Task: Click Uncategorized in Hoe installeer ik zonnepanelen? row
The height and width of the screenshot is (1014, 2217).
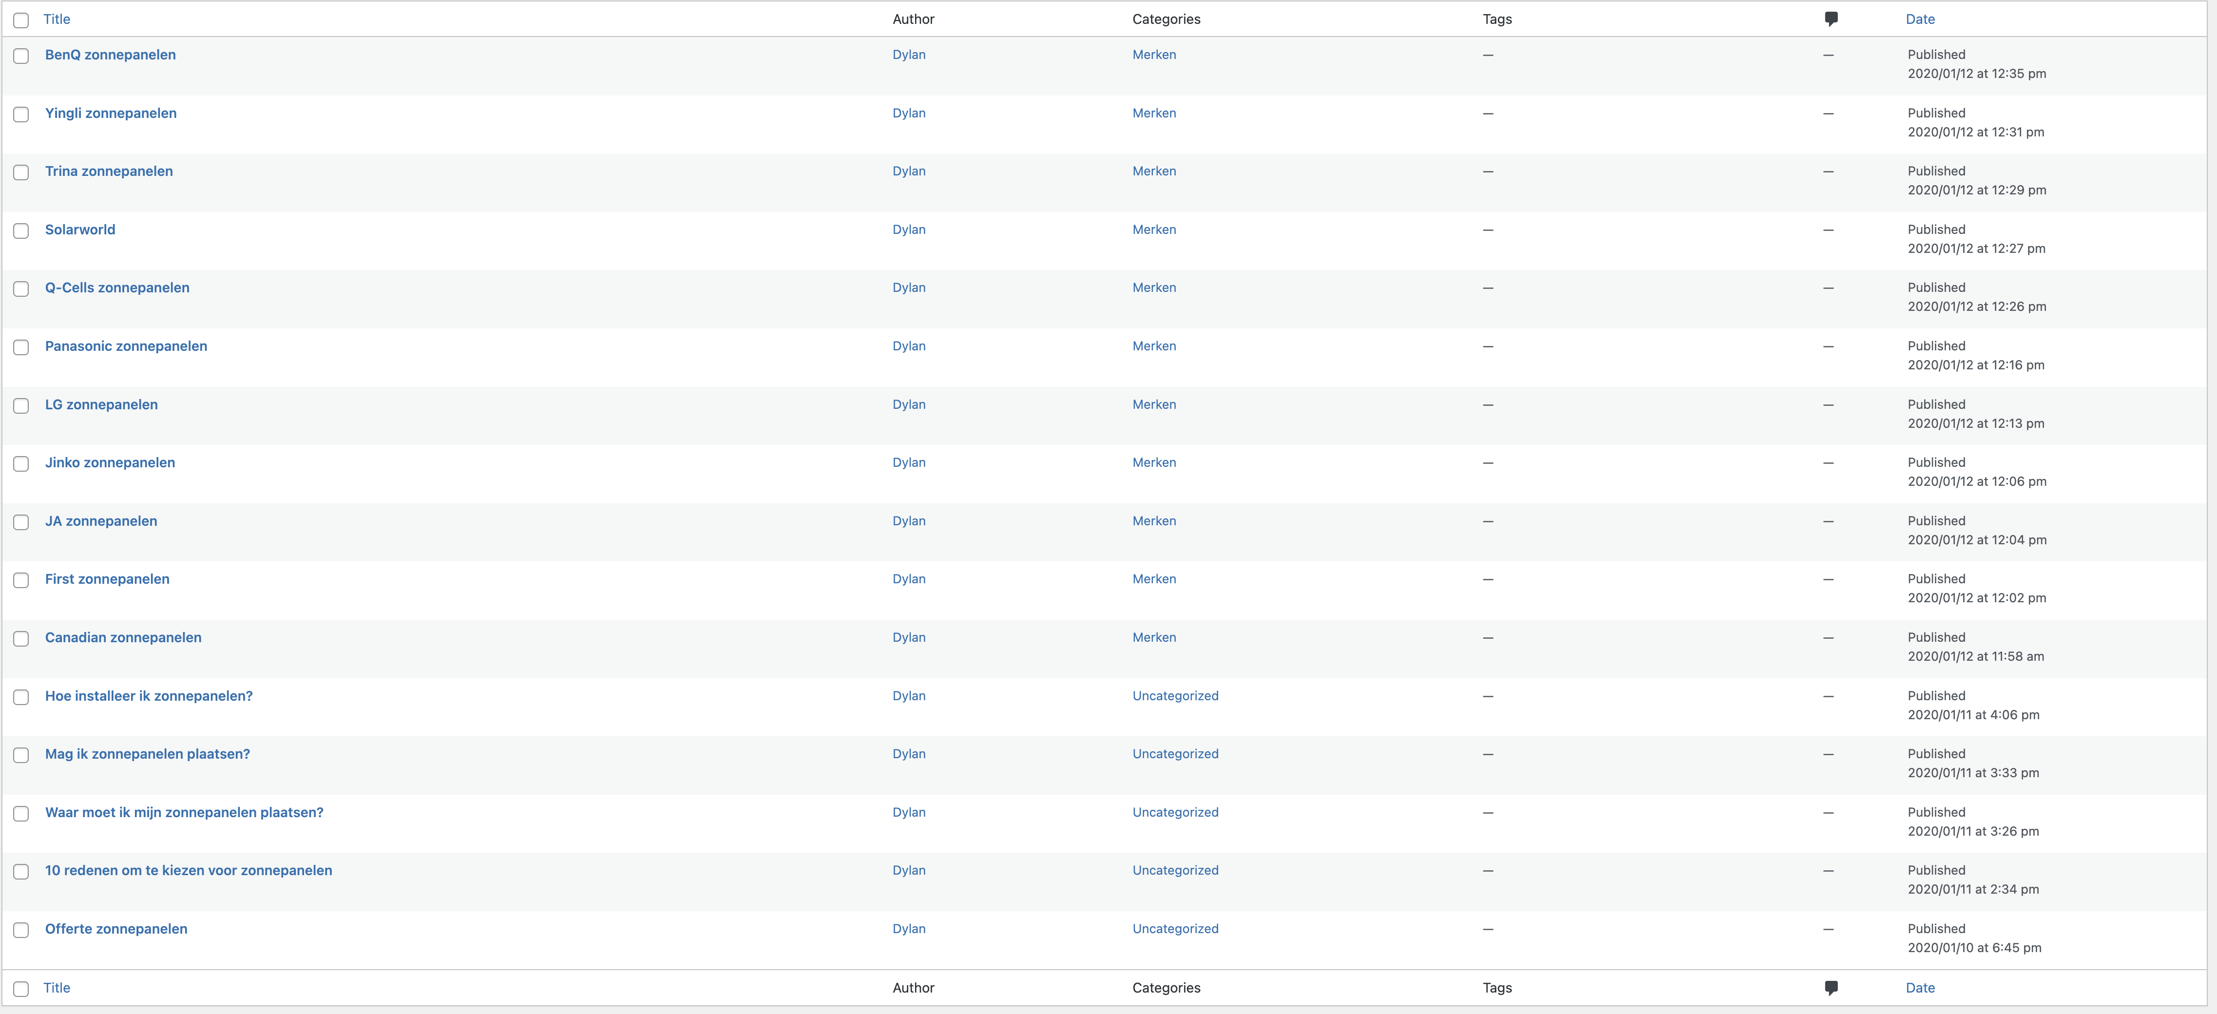Action: (x=1176, y=695)
